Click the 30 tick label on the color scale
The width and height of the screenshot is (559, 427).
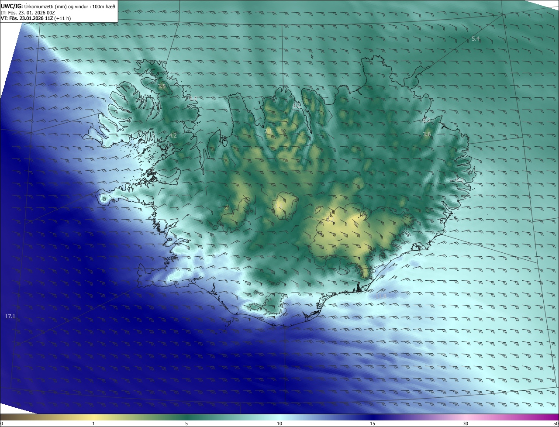click(466, 424)
